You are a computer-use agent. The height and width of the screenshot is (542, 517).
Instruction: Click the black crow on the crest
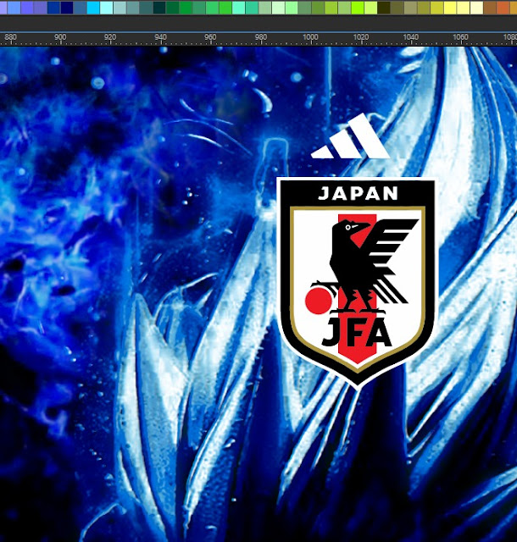pyautogui.click(x=364, y=266)
